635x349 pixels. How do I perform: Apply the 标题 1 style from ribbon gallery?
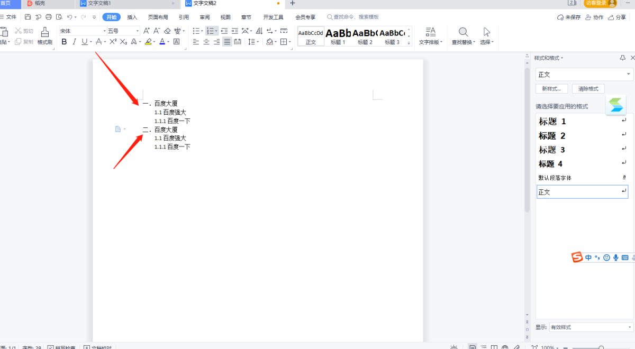point(338,36)
